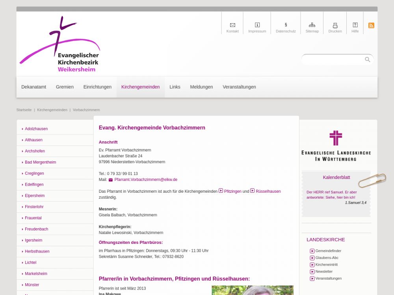Click the Evangelischer Kirchenbezirk Weikersheim logo
This screenshot has height=295, width=394.
click(x=60, y=44)
